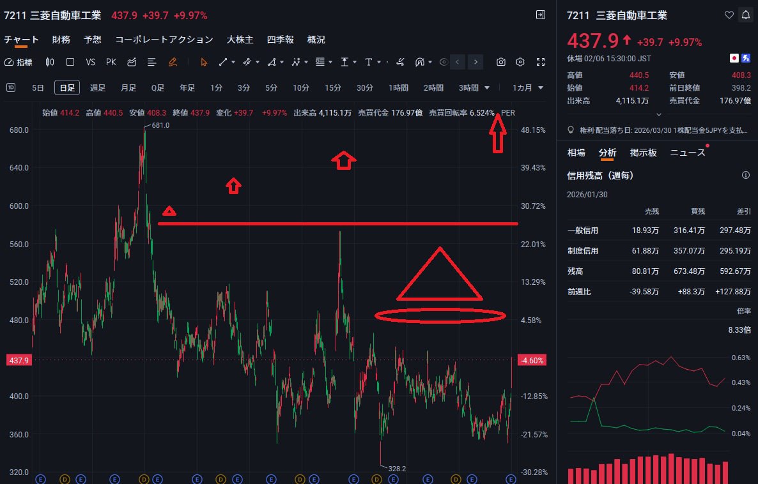Toggle the orange drawing pencil tool
Image resolution: width=758 pixels, height=484 pixels.
click(173, 63)
